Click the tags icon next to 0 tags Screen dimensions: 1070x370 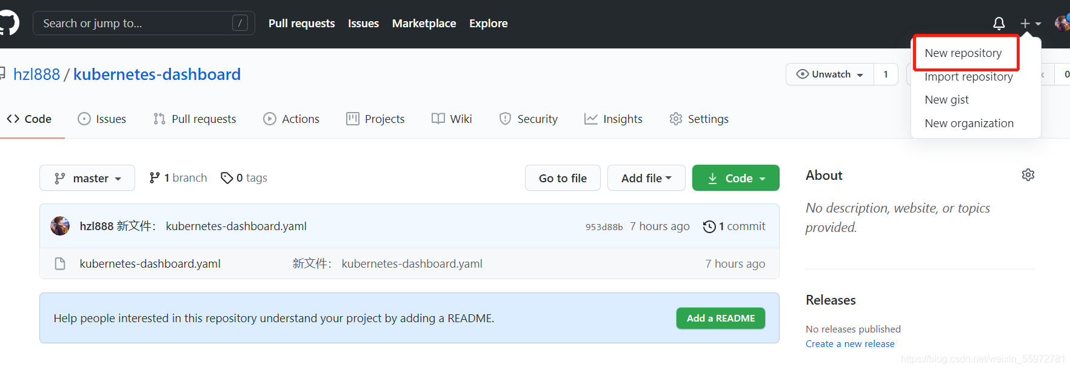click(x=227, y=178)
